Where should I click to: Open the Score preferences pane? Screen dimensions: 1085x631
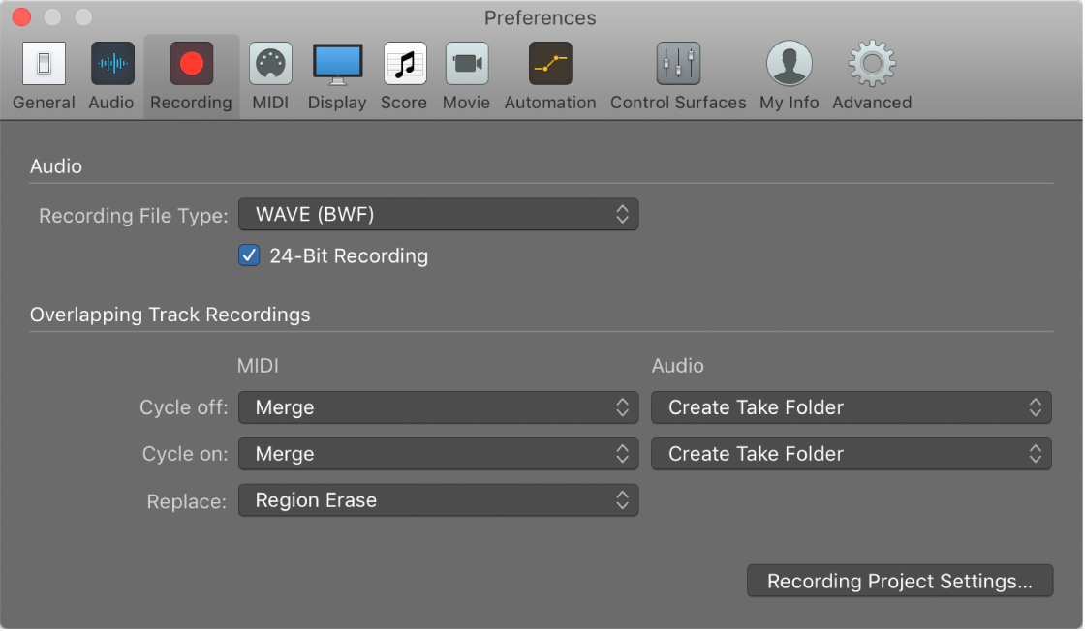tap(404, 75)
